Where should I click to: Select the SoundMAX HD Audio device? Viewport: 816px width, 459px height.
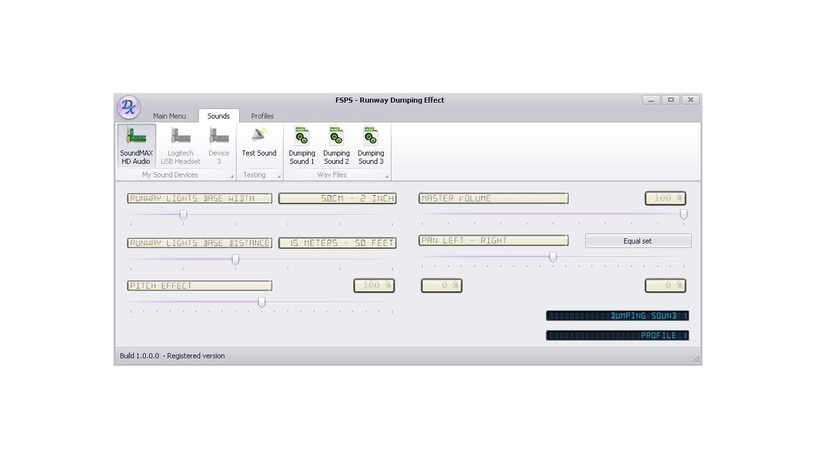pos(136,146)
